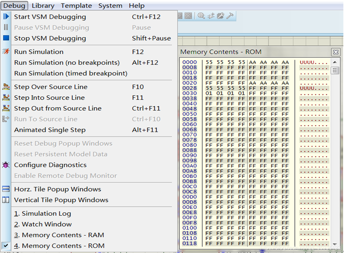The width and height of the screenshot is (344, 254).
Task: Click the ROM window scrollbar up arrow
Action: coord(335,62)
